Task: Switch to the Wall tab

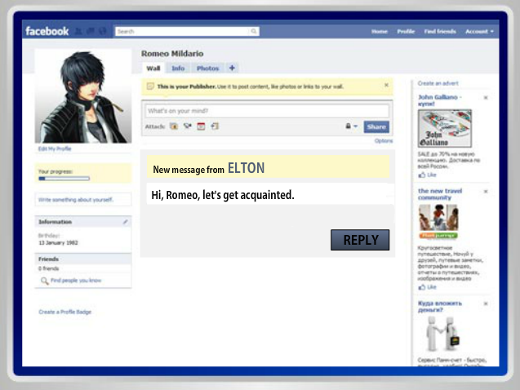Action: pos(153,69)
